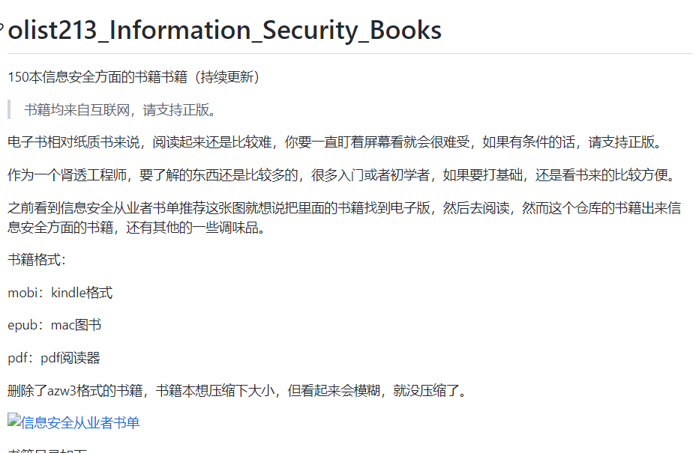Click the word Security in the title
This screenshot has width=696, height=453.
pyautogui.click(x=310, y=30)
